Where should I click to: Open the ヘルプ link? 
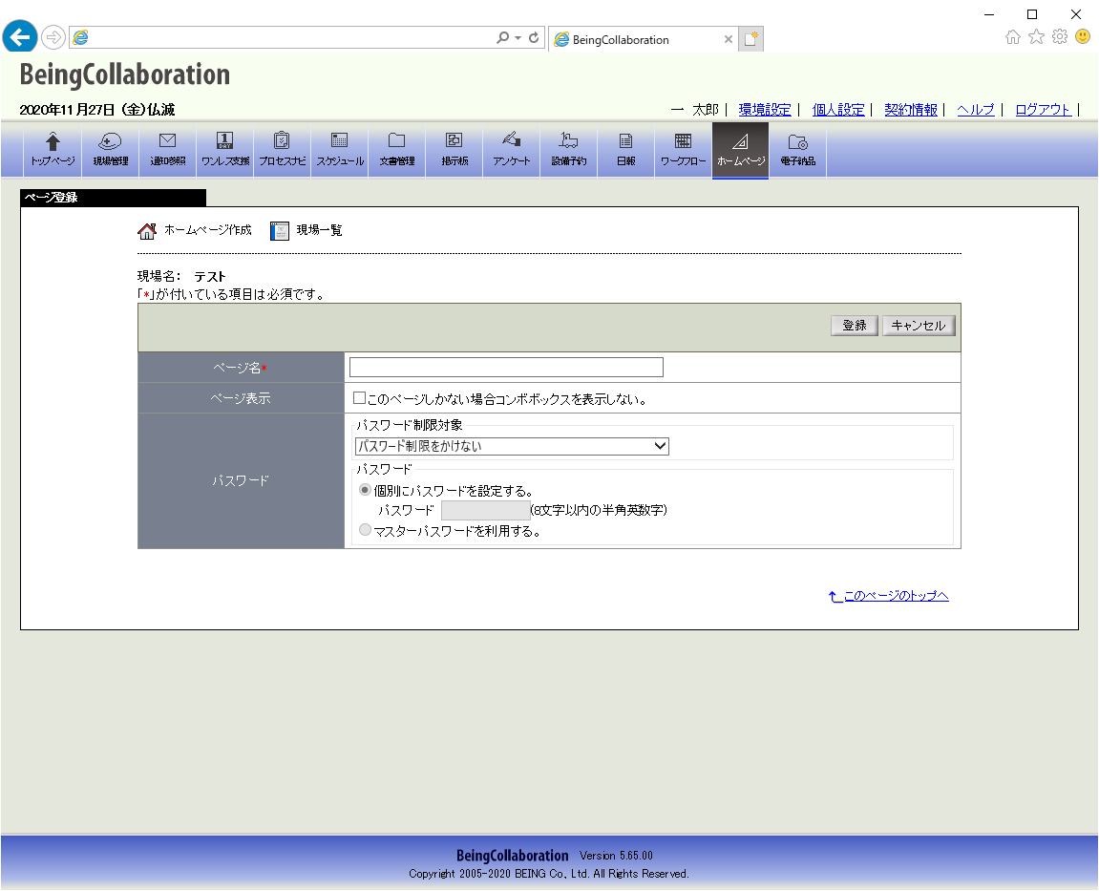tap(976, 110)
